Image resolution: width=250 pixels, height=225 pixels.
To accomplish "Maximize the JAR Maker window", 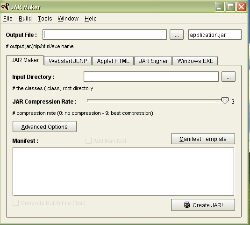I will click(x=230, y=7).
